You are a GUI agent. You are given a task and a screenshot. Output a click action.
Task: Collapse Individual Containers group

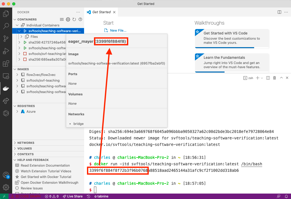point(17,25)
